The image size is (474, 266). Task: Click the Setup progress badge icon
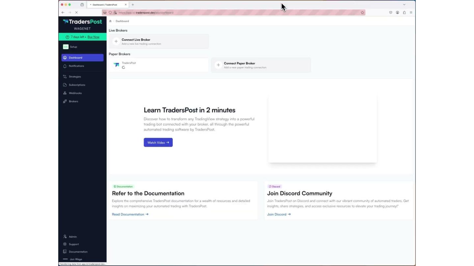point(66,47)
